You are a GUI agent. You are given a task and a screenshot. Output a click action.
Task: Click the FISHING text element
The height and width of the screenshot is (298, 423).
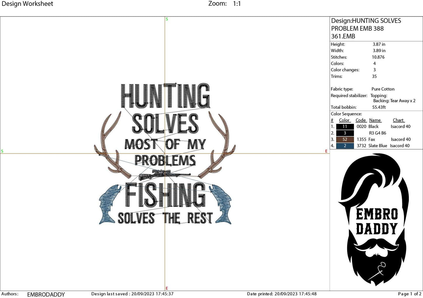tap(167, 195)
